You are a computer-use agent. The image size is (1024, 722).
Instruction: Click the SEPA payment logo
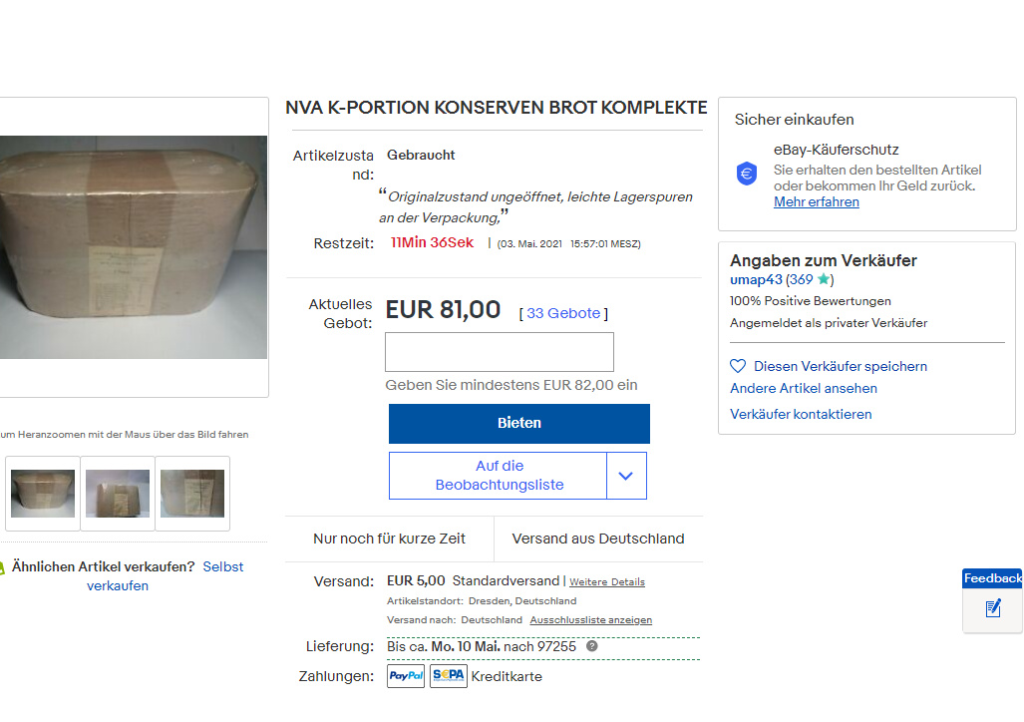click(x=448, y=676)
